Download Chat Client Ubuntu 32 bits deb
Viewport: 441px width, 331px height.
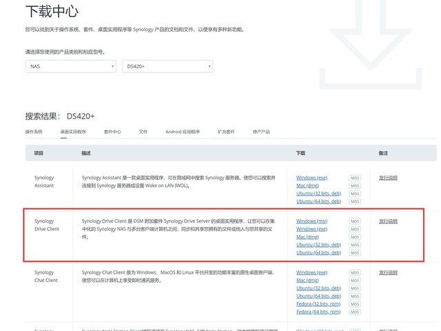(x=318, y=288)
